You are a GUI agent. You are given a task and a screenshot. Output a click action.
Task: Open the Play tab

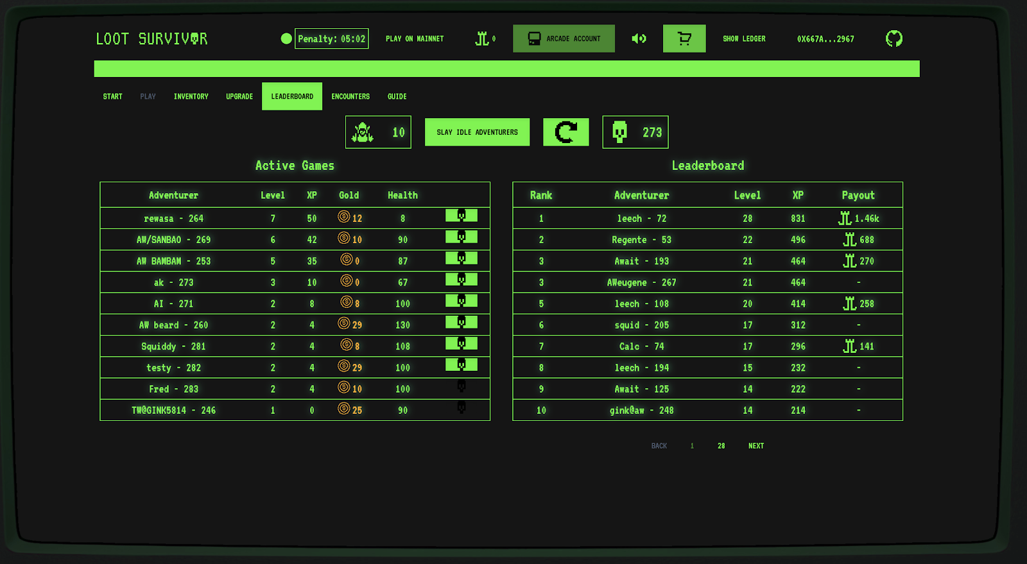click(x=148, y=96)
